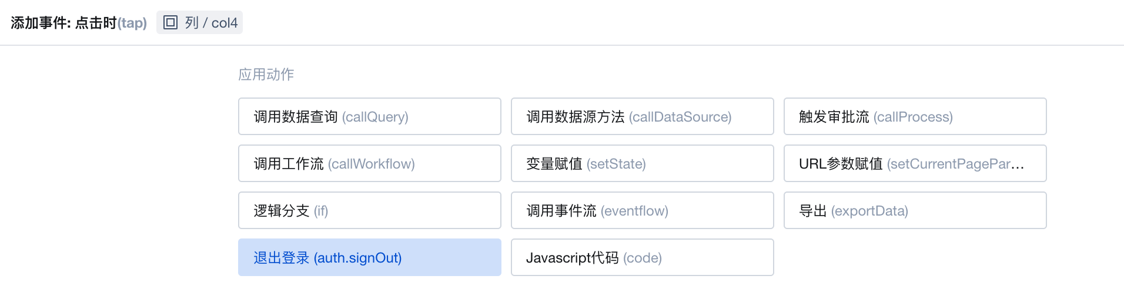Viewport: 1124px width, 289px height.
Task: Choose 调用工作流 (callWorkflow) action
Action: click(370, 163)
